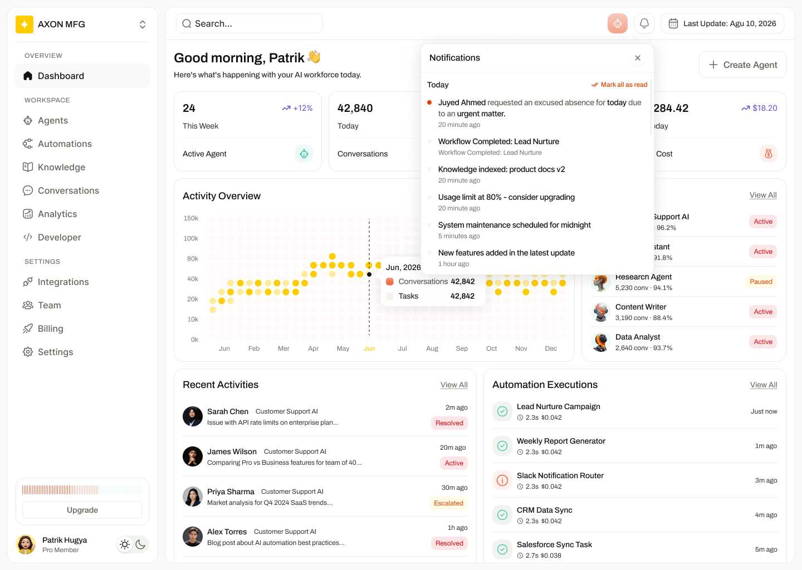
Task: Click the search magnifier icon
Action: [x=187, y=24]
